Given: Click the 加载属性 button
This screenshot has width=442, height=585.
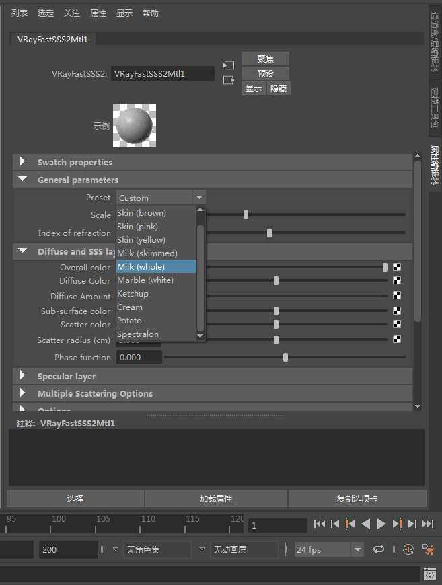Looking at the screenshot, I should 216,498.
